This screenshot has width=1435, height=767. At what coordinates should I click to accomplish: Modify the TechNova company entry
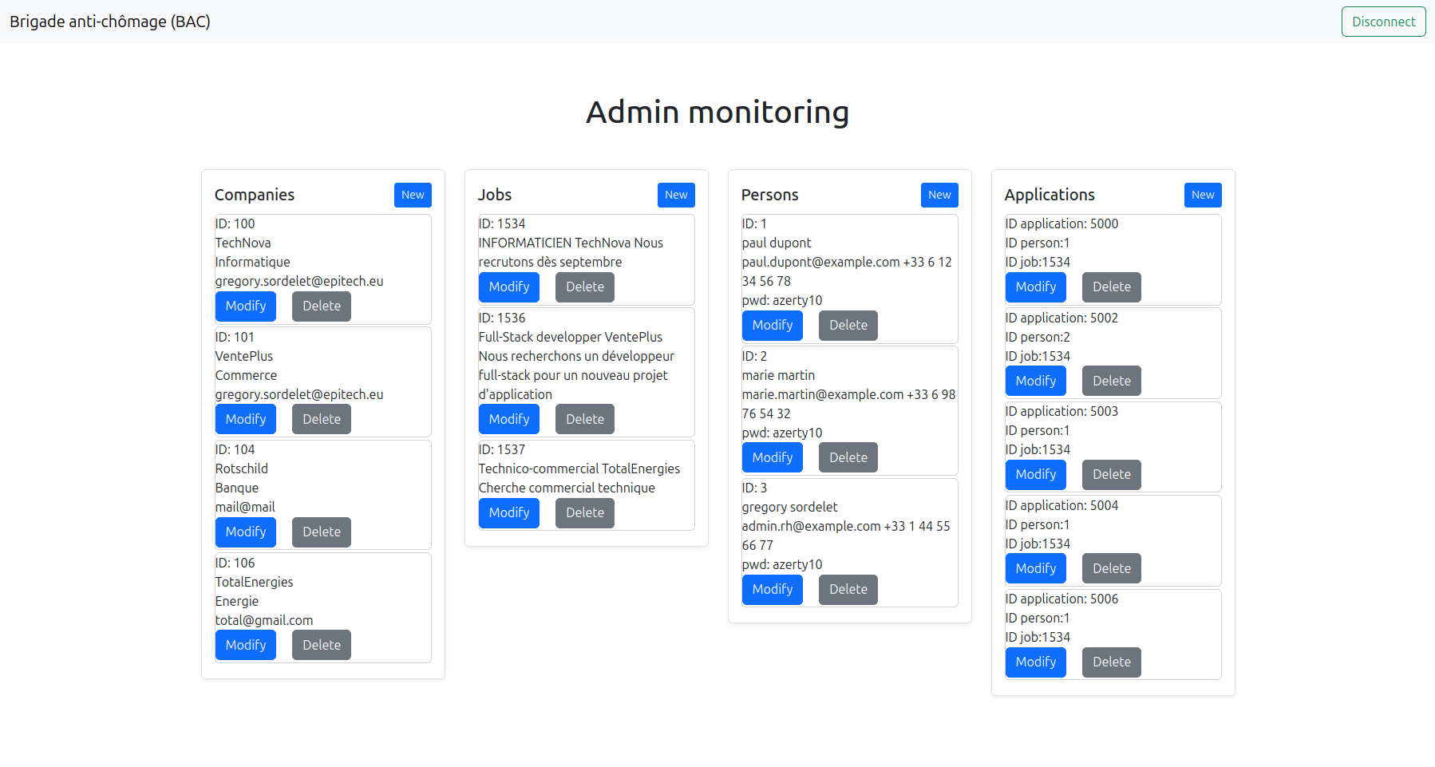tap(245, 306)
